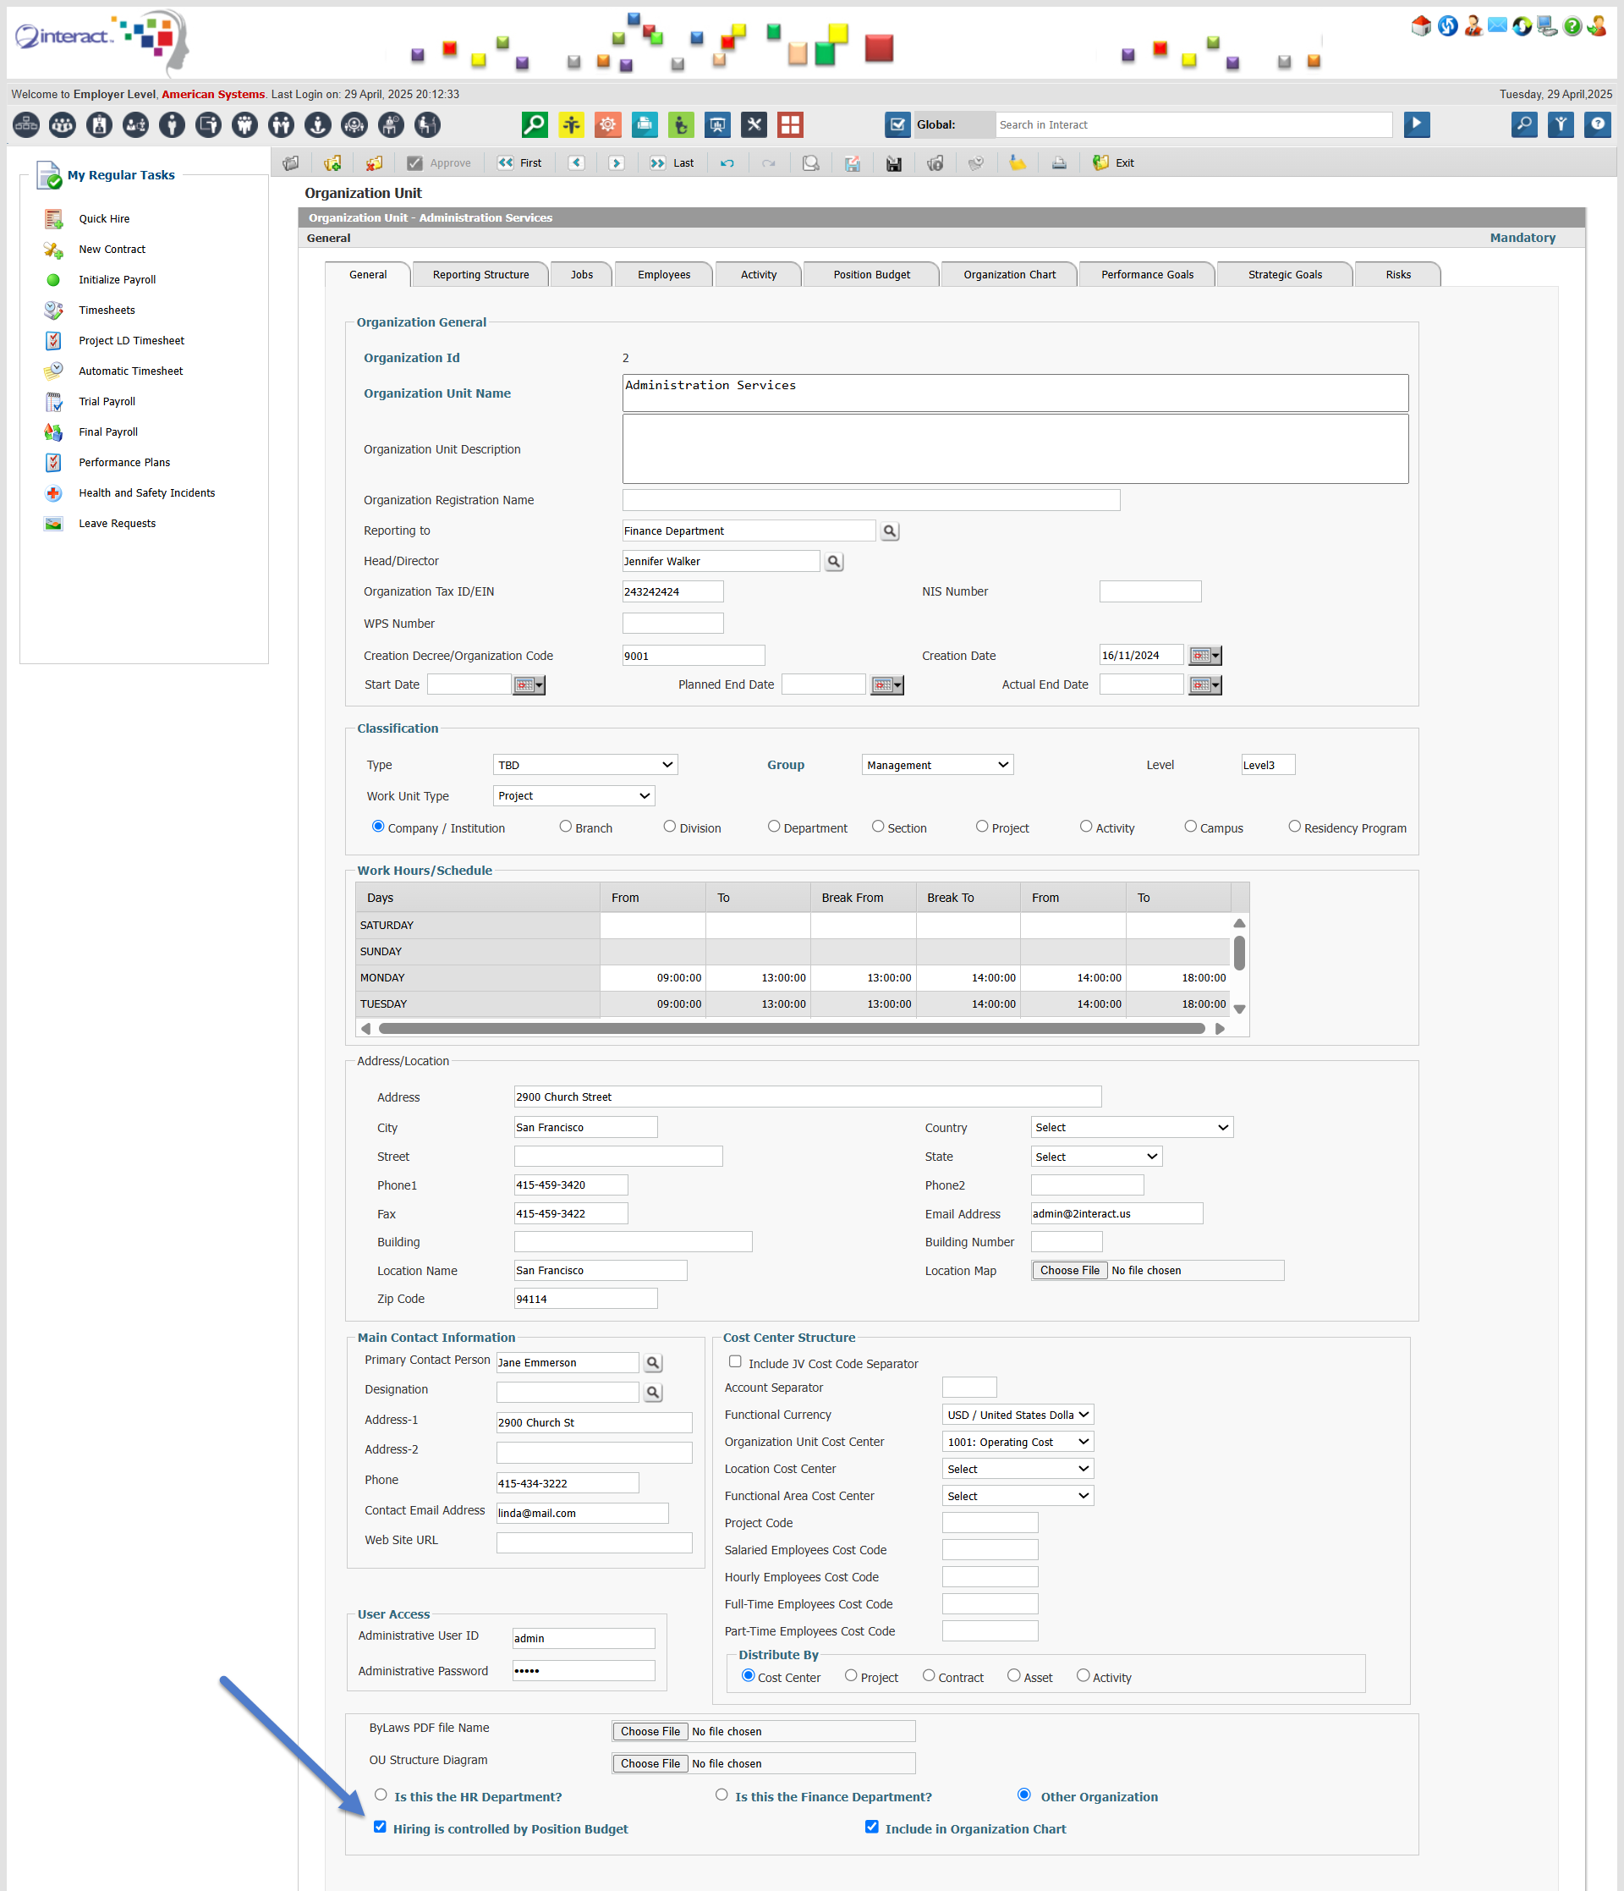
Task: Click the blue printer toolbar icon
Action: coord(645,124)
